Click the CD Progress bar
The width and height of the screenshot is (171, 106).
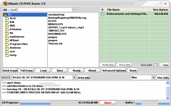[x=35, y=103]
